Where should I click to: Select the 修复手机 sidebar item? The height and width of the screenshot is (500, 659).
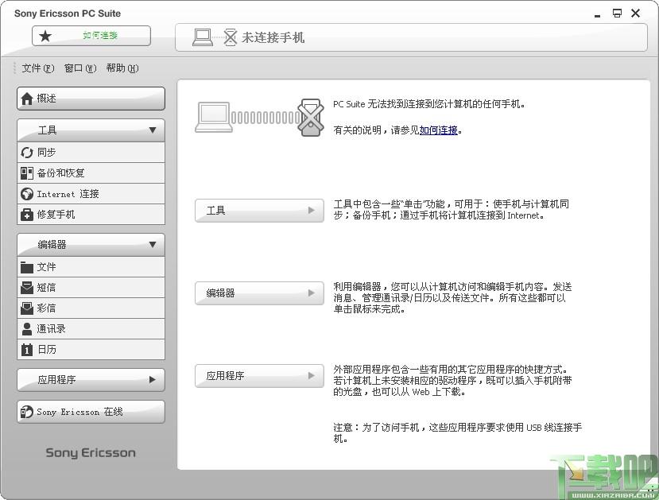click(x=91, y=215)
